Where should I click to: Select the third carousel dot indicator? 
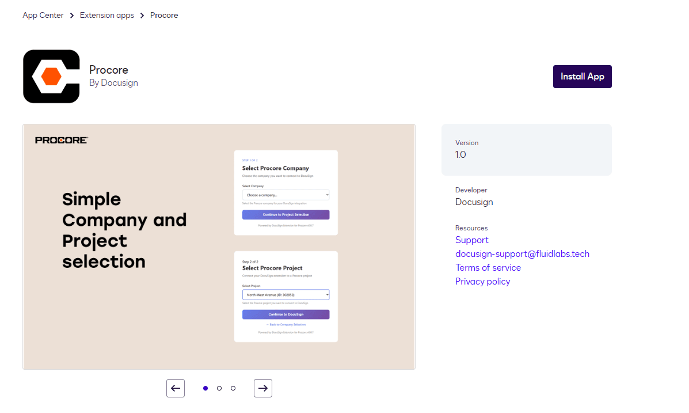tap(233, 388)
